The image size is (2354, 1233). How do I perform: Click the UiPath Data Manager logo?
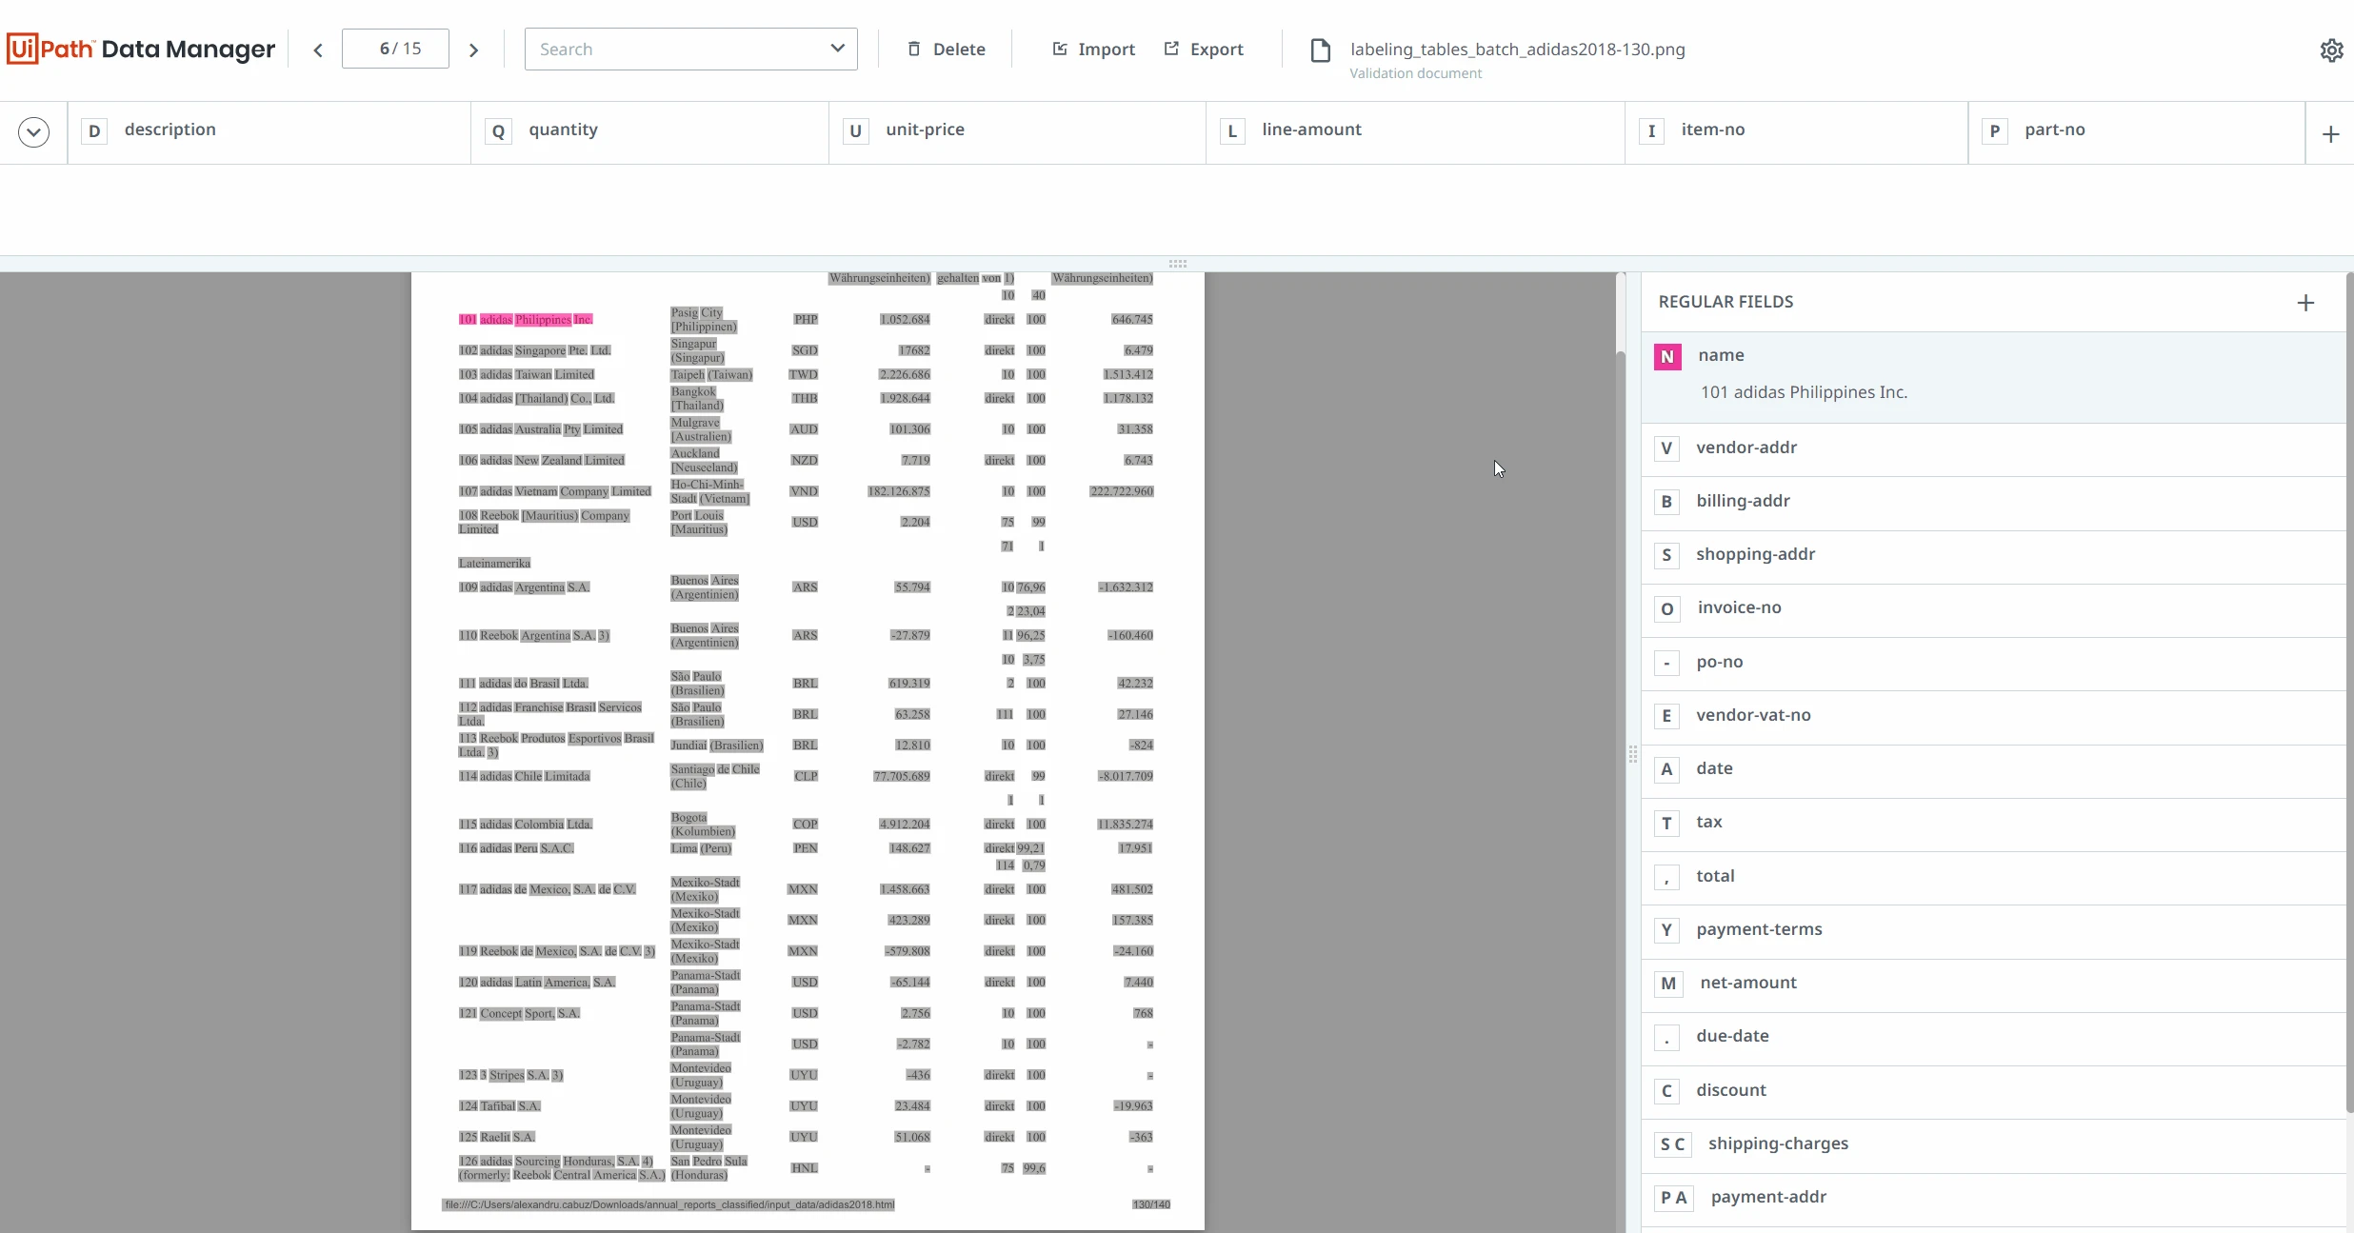pyautogui.click(x=141, y=49)
